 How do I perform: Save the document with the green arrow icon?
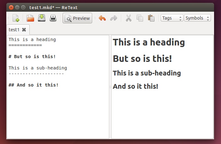[x=42, y=18]
